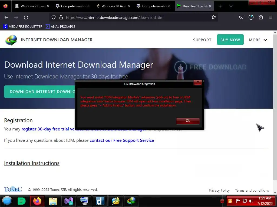Open the computer monitor taskbar icon
The height and width of the screenshot is (207, 277).
(x=84, y=201)
